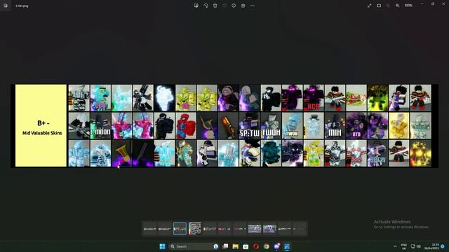This screenshot has width=449, height=252.
Task: Click the skin tile labeled MIH
Action: click(335, 126)
